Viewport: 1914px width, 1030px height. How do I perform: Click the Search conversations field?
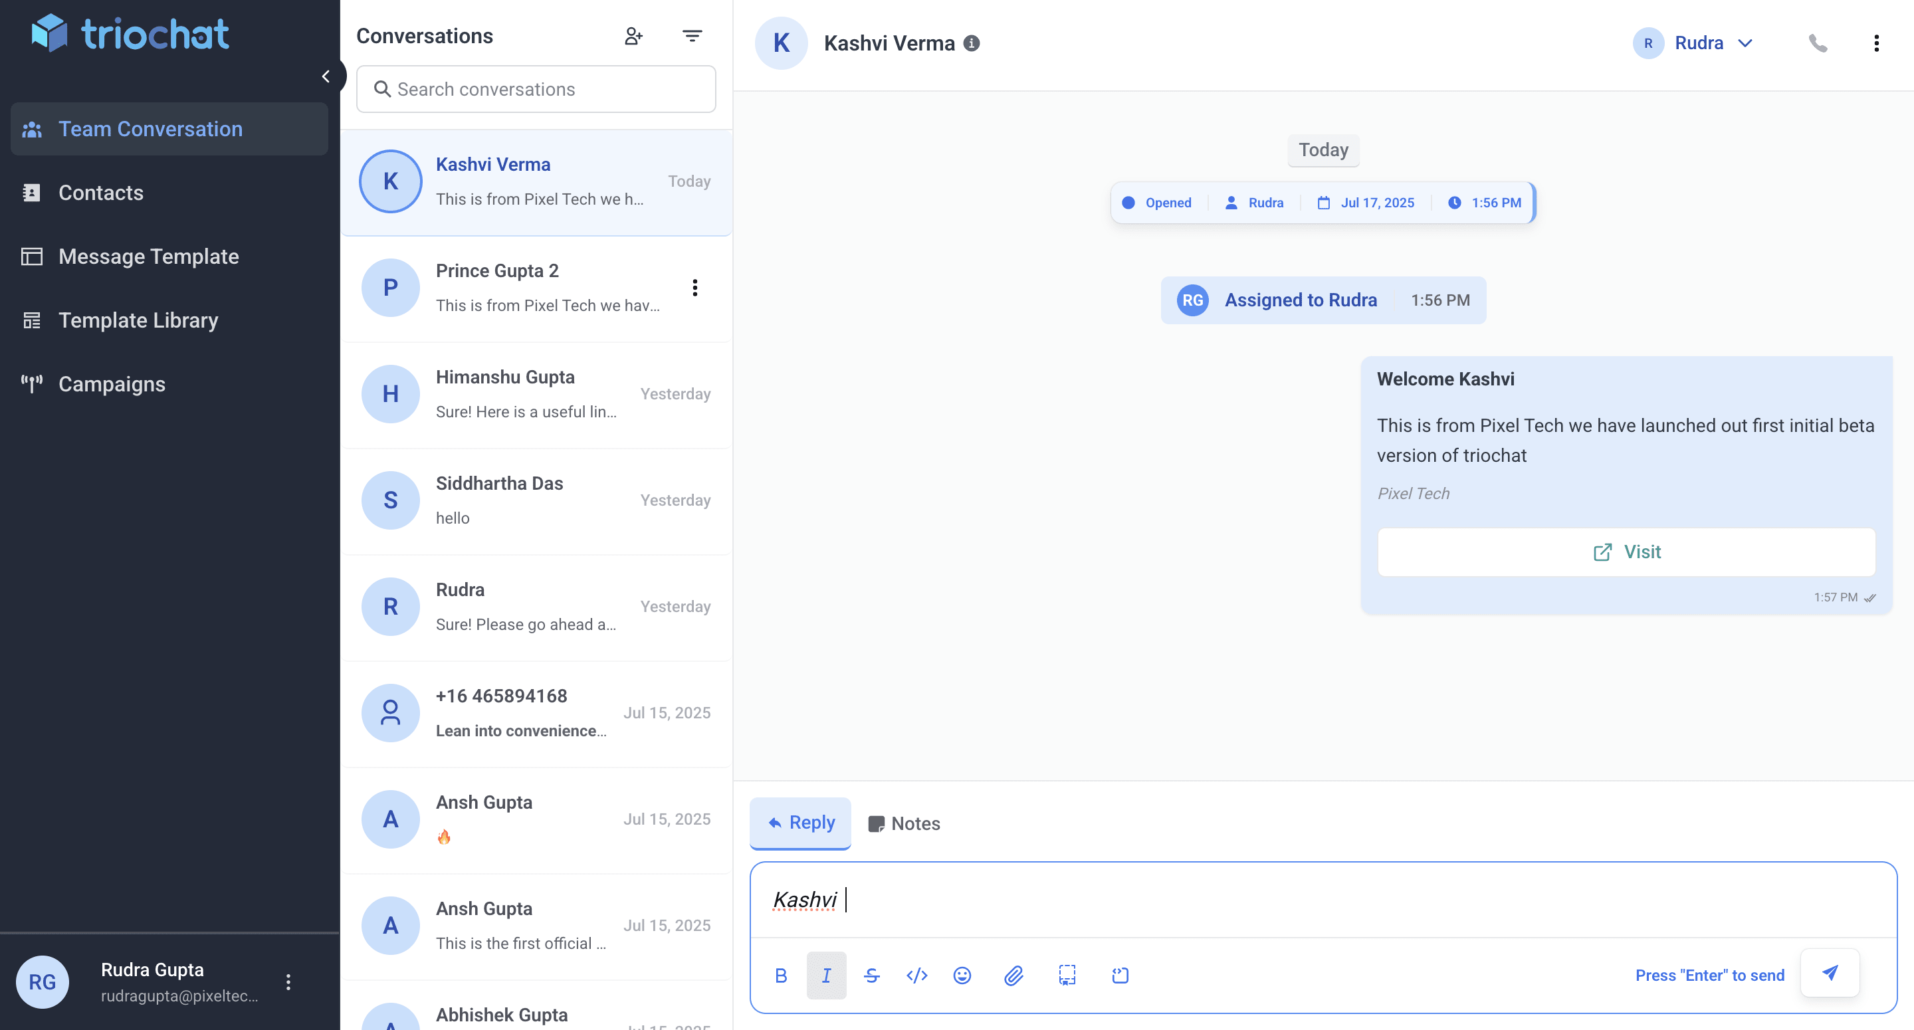(x=536, y=89)
